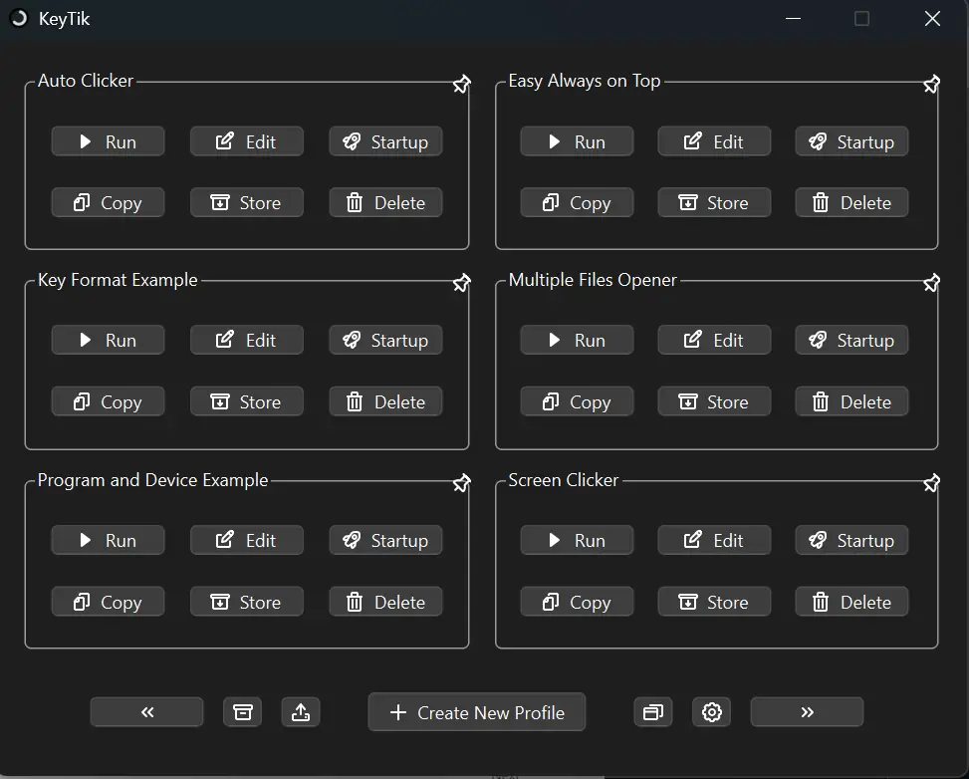Click the export profile upload icon
Screen dimensions: 969x779
[x=301, y=712]
